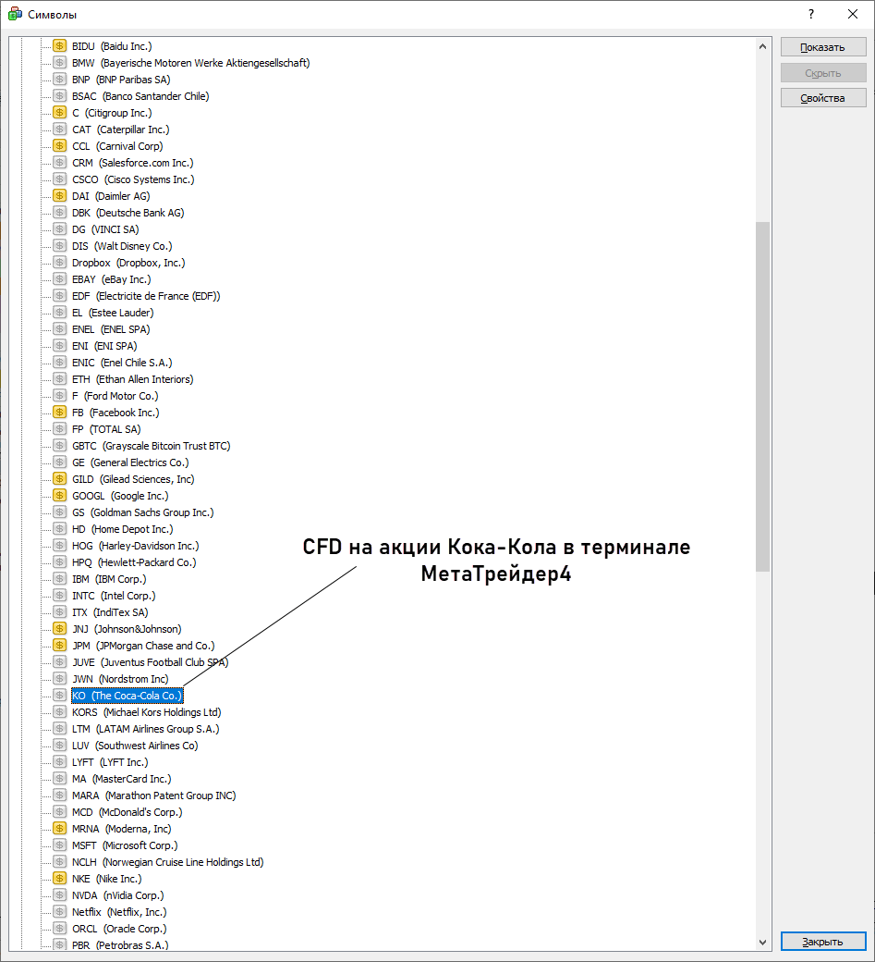
Task: Click the scrollbar down arrow
Action: pyautogui.click(x=763, y=943)
